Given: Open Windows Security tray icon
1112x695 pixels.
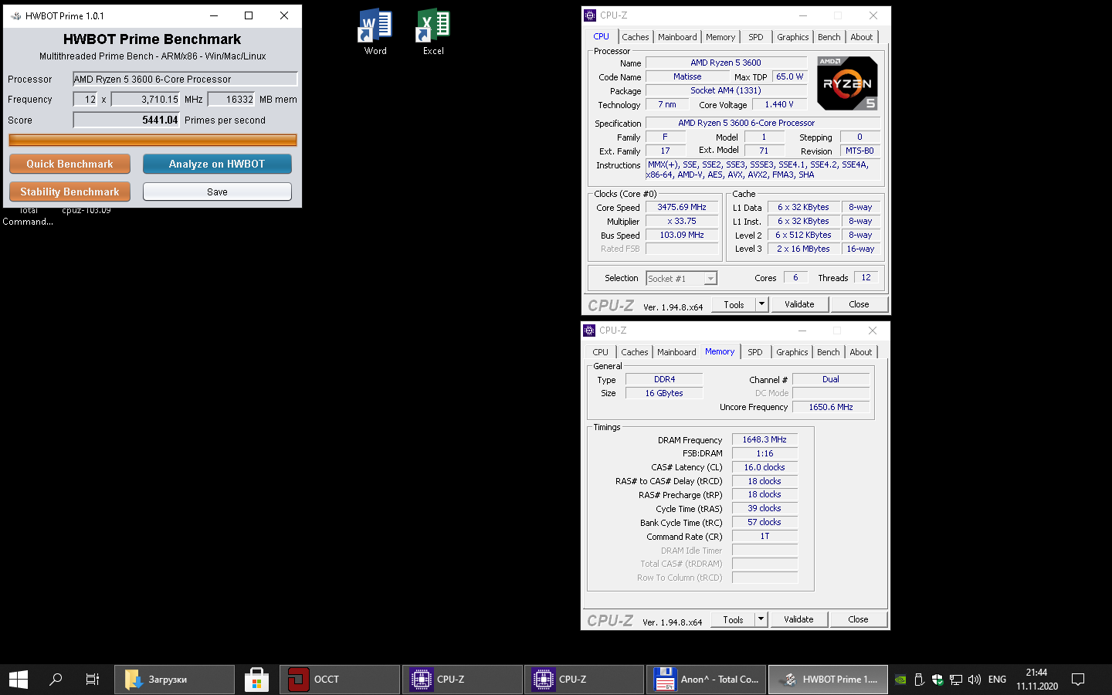Looking at the screenshot, I should click(937, 680).
